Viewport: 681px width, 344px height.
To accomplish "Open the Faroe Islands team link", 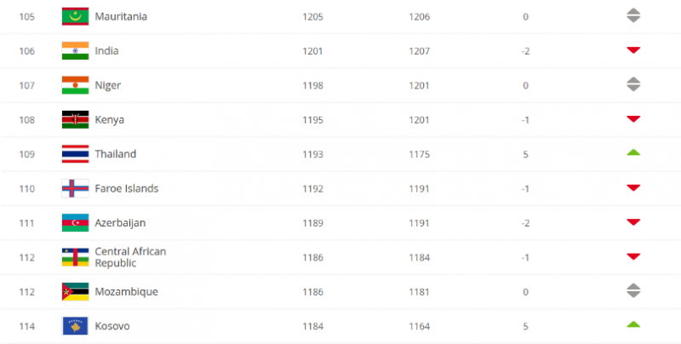I will coord(125,188).
